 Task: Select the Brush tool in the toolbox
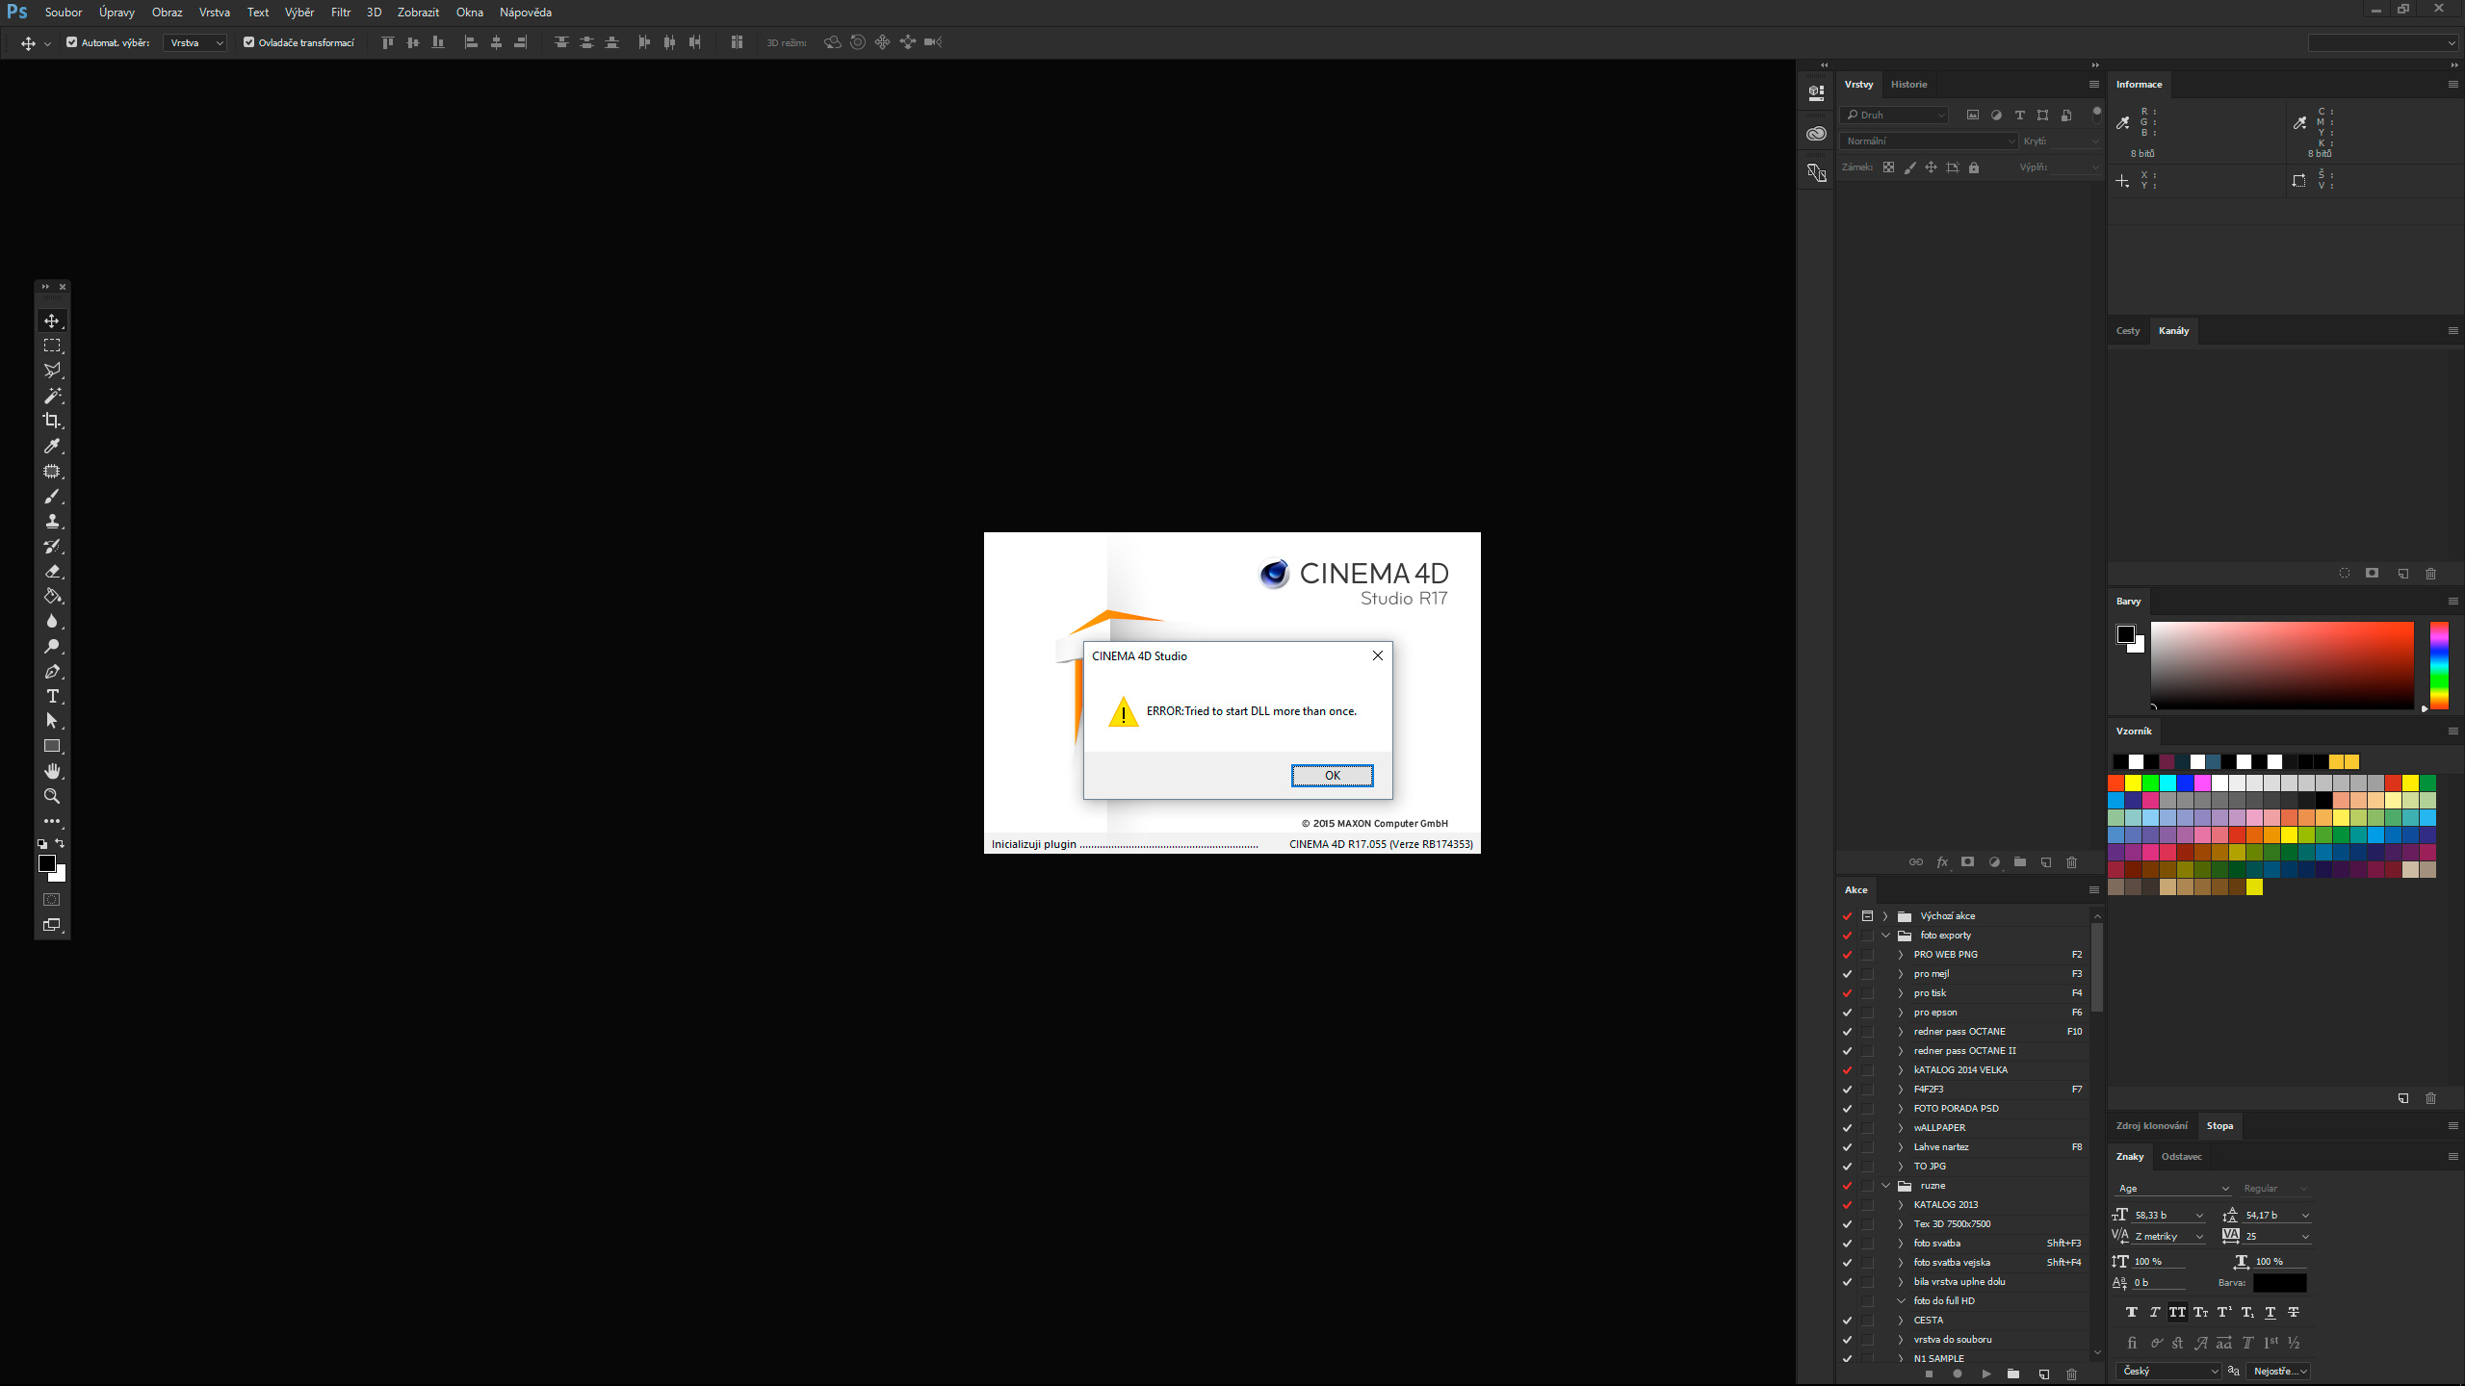coord(52,496)
